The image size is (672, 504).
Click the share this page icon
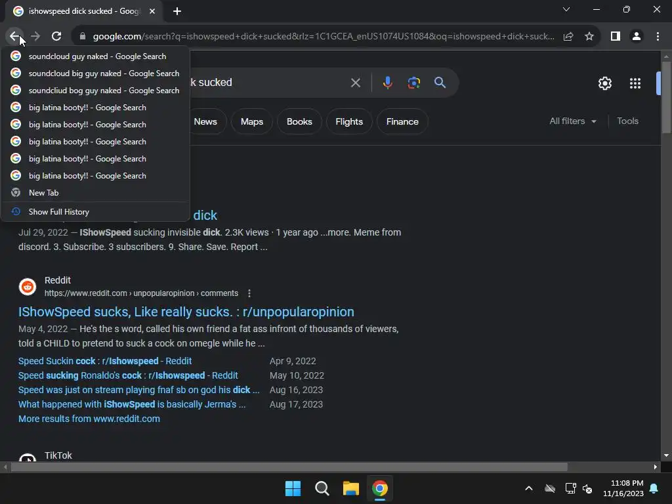coord(568,37)
